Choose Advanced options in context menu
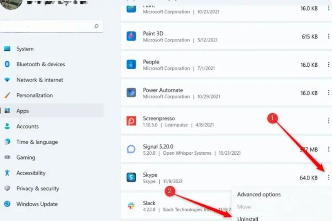This screenshot has width=332, height=221. pos(259,194)
